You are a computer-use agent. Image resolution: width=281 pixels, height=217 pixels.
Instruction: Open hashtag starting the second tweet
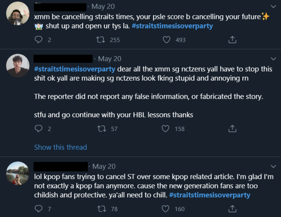(x=75, y=69)
